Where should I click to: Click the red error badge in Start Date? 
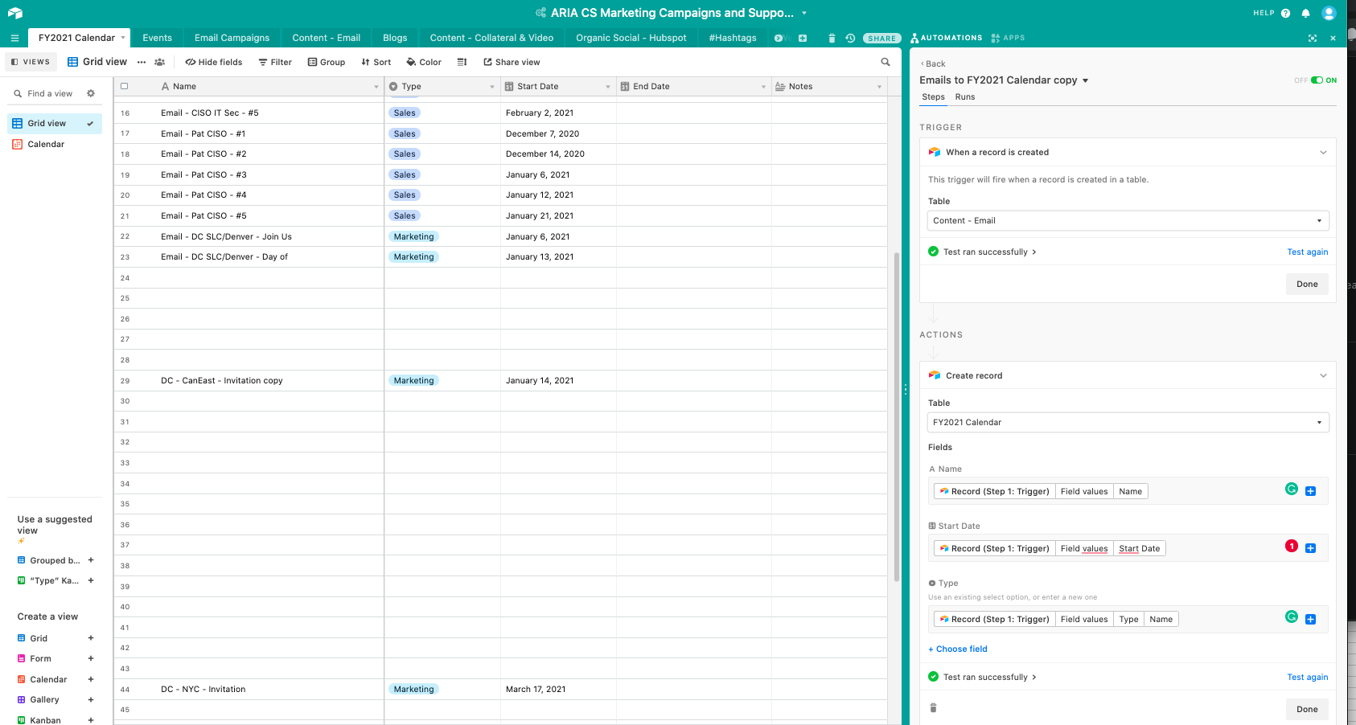pos(1292,546)
